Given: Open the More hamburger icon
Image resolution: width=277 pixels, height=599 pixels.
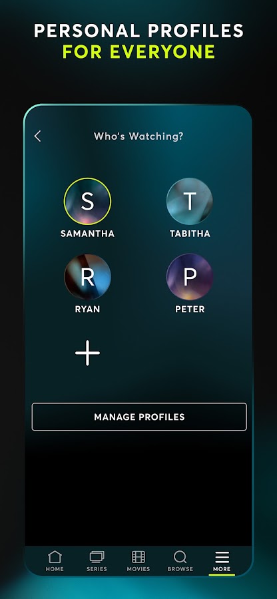Looking at the screenshot, I should [x=222, y=557].
